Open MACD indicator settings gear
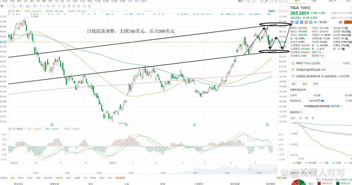Image resolution: width=352 pixels, height=185 pixels. click(10, 129)
